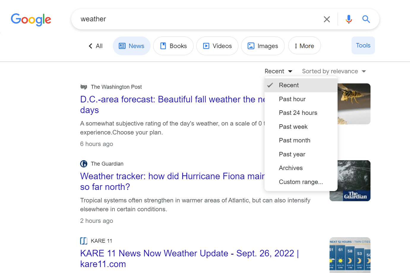Click the Tropical systems article snippet

(x=195, y=205)
